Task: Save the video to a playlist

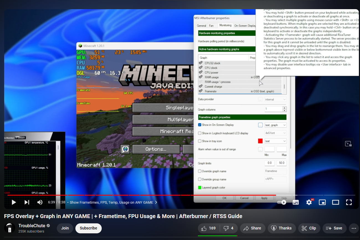Action: (x=334, y=228)
